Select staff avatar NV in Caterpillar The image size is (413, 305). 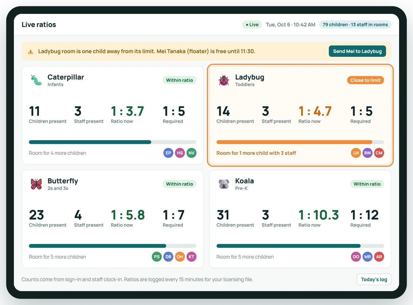coord(192,153)
